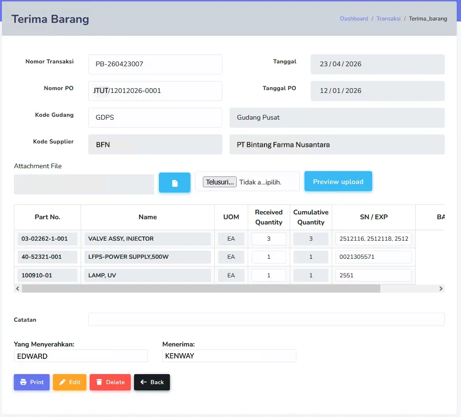This screenshot has height=417, width=461.
Task: Click the horizontal table scrollbar thumb
Action: pyautogui.click(x=201, y=289)
